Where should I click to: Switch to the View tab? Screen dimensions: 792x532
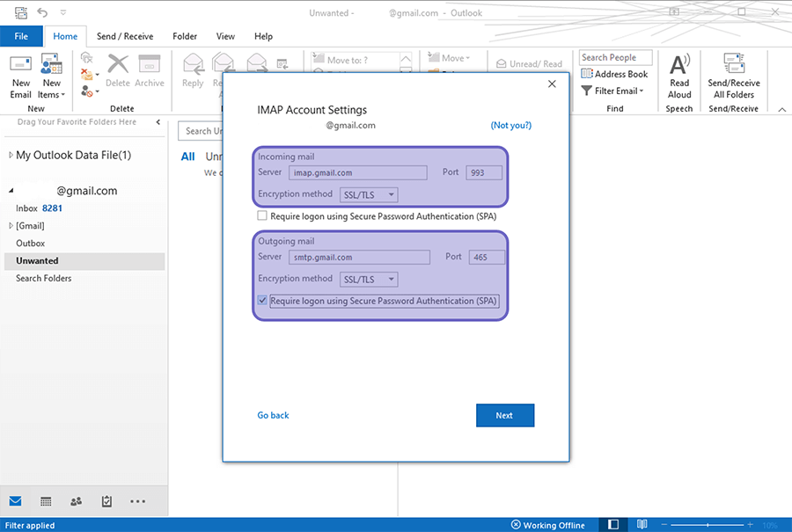coord(225,36)
